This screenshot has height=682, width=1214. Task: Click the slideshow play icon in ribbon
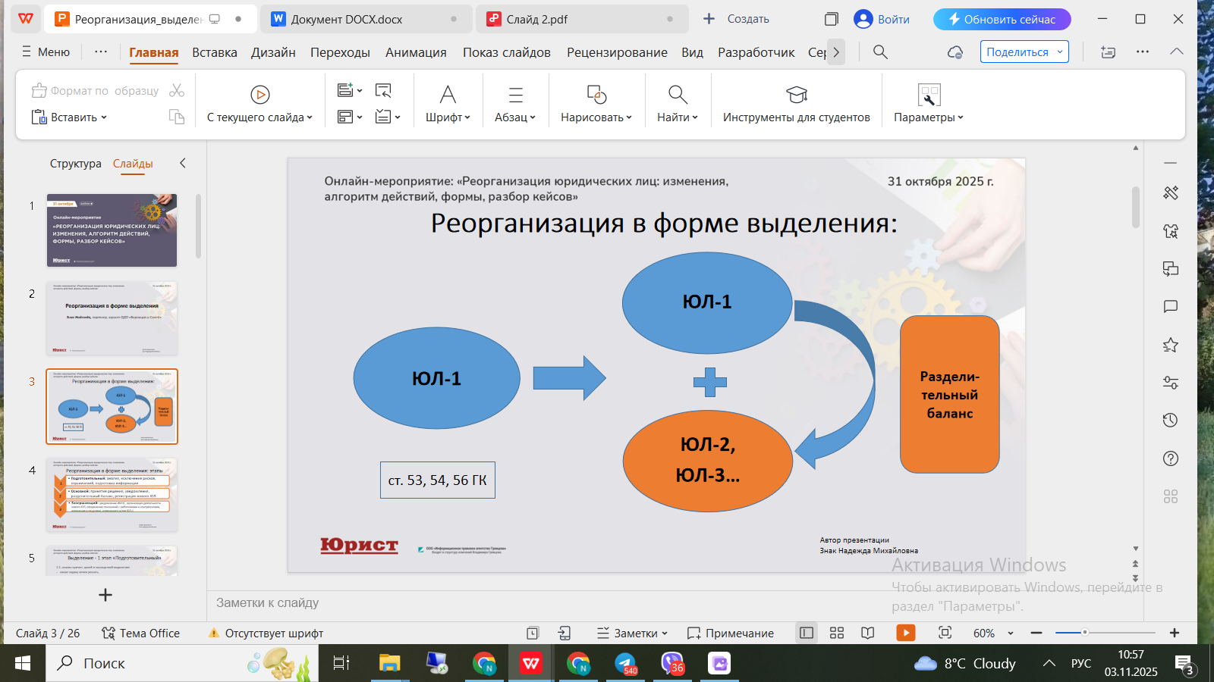[x=259, y=95]
